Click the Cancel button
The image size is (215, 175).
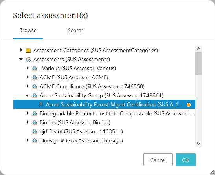(x=158, y=160)
